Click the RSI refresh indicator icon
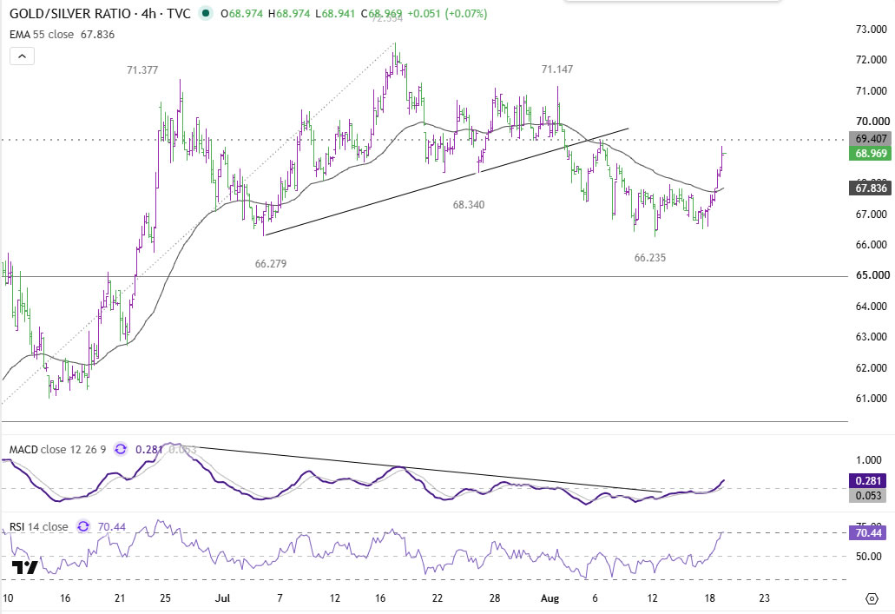The image size is (895, 614). (x=83, y=526)
